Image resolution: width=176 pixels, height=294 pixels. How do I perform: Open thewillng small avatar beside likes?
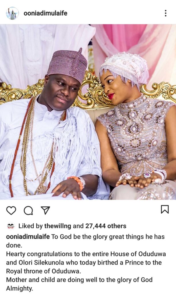pyautogui.click(x=11, y=226)
